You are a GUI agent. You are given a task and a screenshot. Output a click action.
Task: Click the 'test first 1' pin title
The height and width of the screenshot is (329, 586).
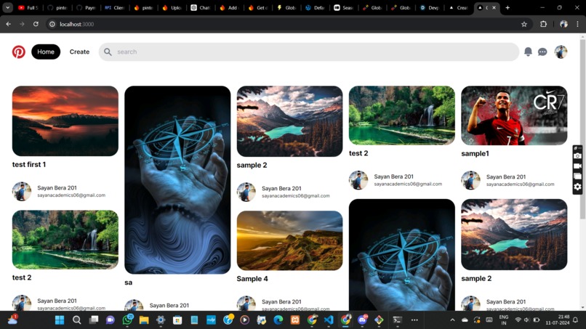click(x=29, y=164)
